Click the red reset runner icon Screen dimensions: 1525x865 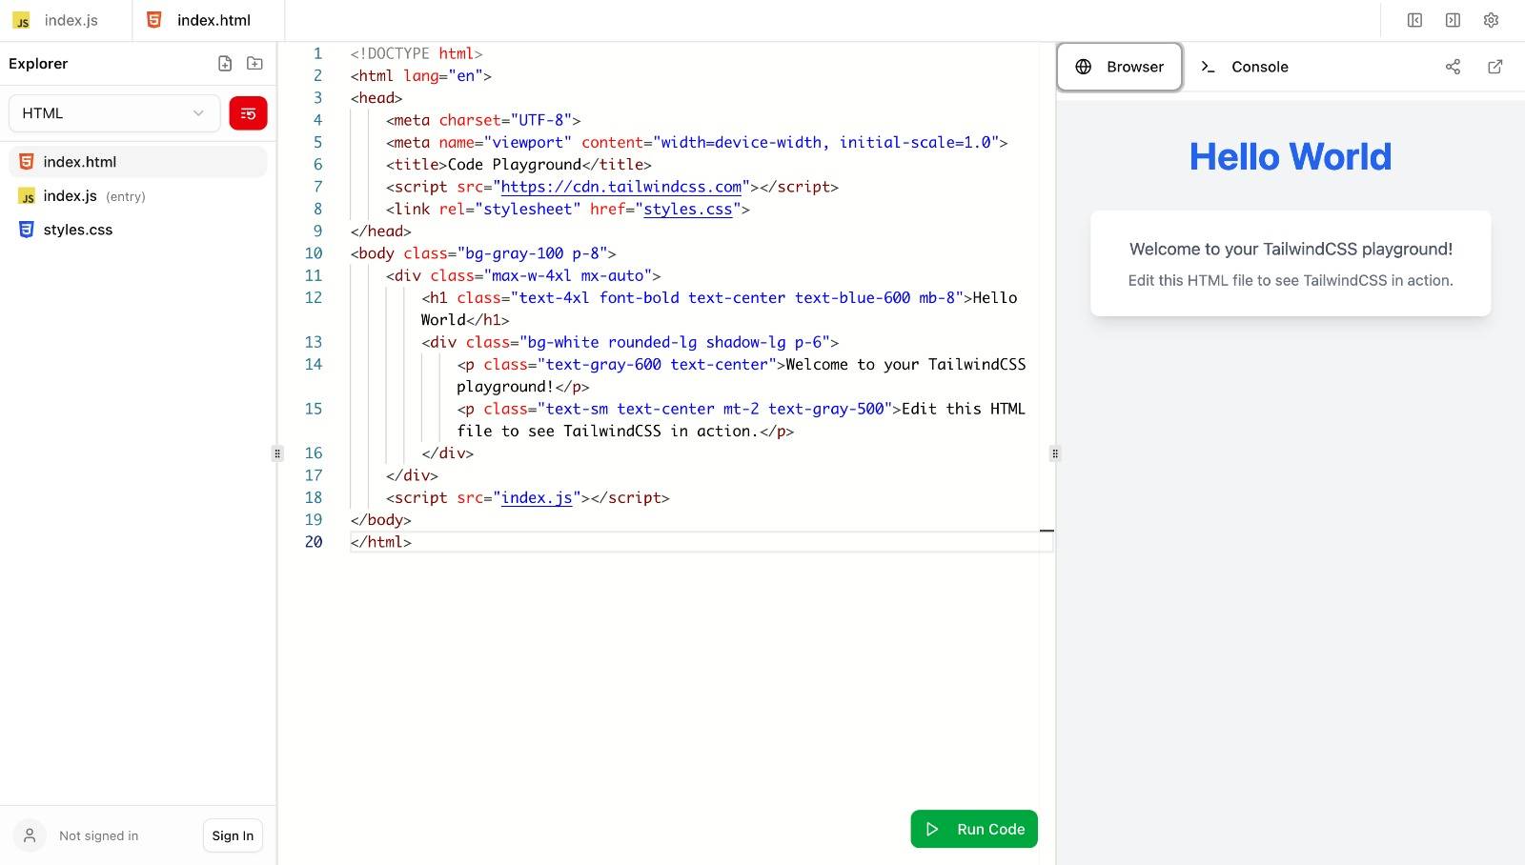point(248,113)
